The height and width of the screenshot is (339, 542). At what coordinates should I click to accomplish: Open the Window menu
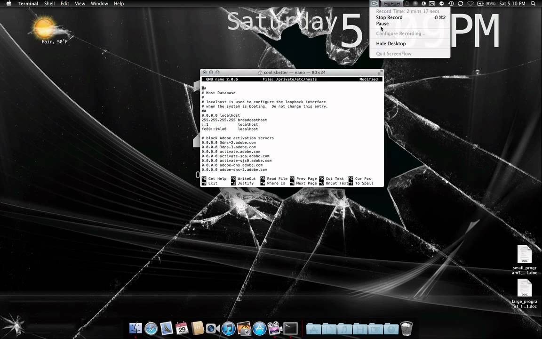pos(99,3)
